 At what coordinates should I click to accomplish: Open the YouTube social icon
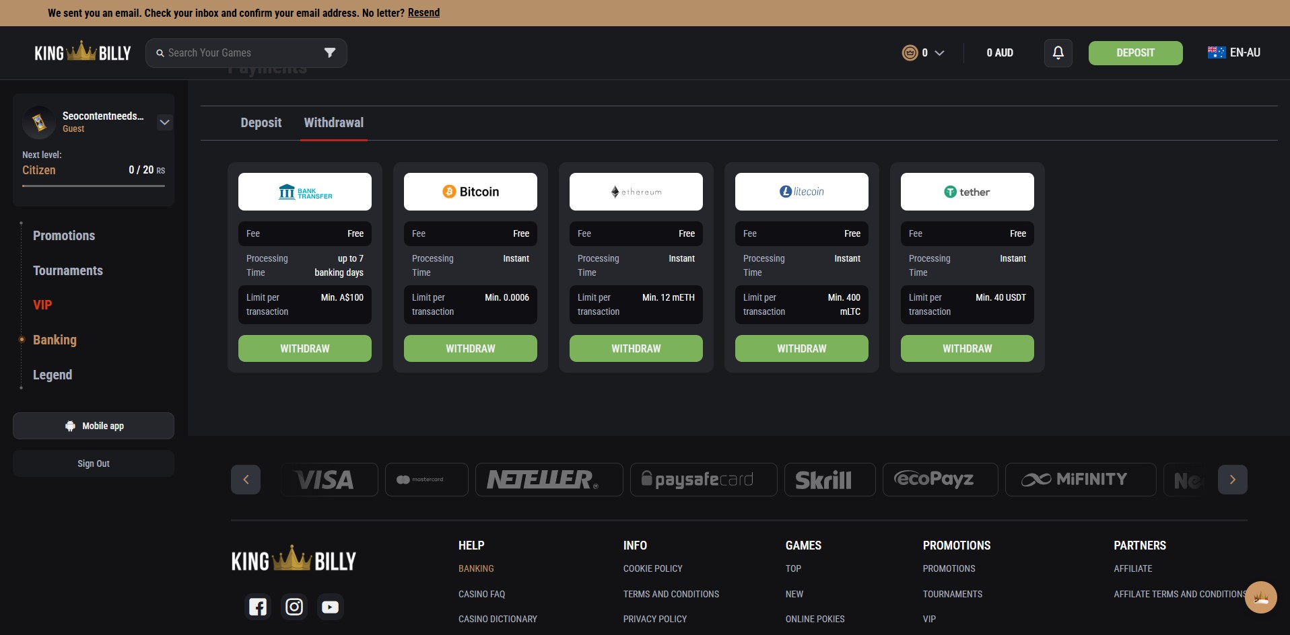click(331, 607)
